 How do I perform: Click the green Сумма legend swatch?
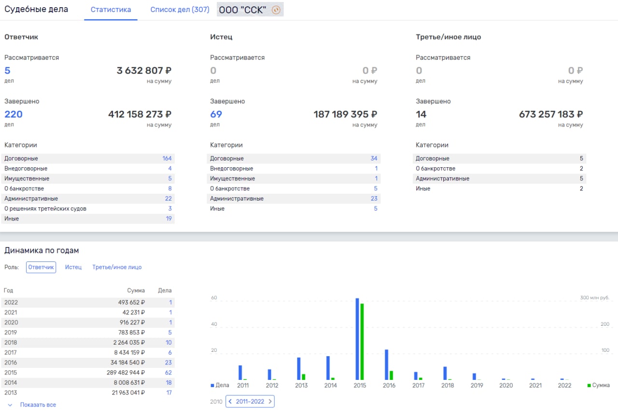click(589, 386)
